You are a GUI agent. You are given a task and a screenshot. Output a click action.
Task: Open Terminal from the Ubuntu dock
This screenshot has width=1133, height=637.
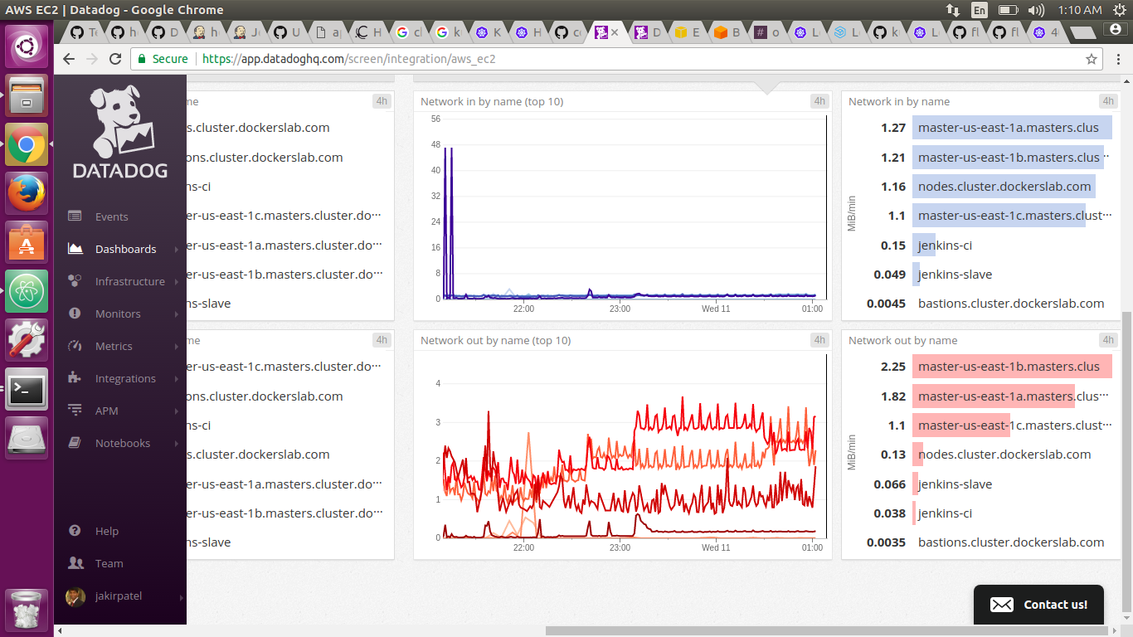point(27,388)
